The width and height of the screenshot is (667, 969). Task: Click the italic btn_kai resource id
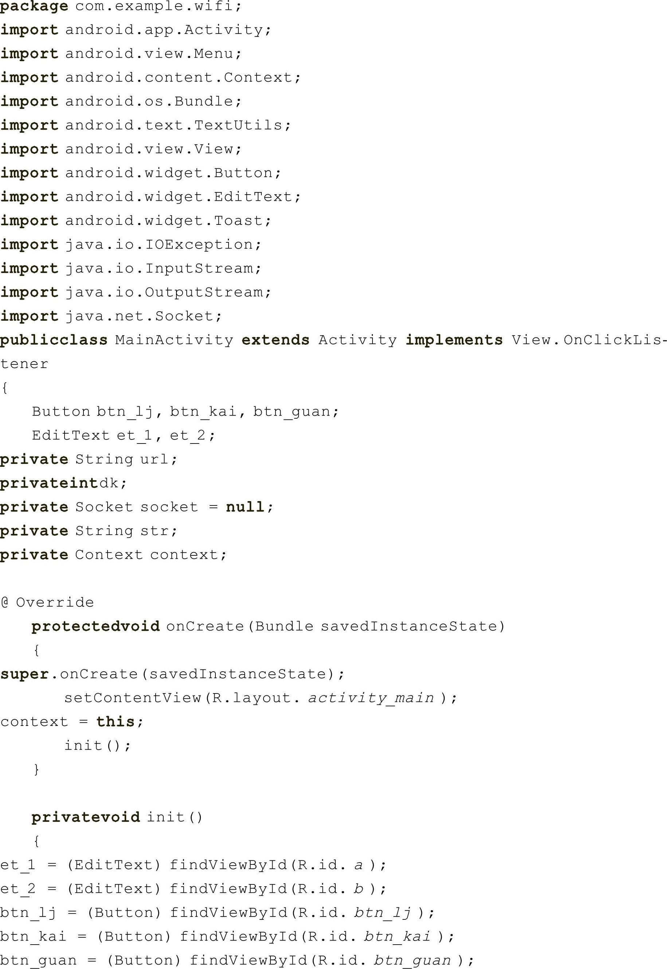397,936
